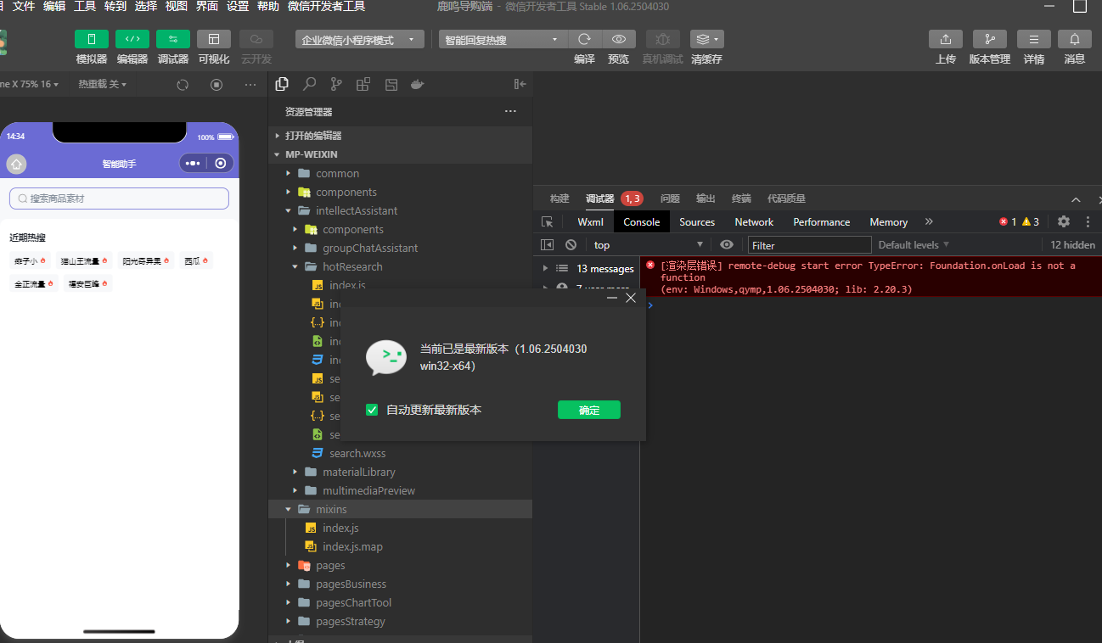The height and width of the screenshot is (643, 1102).
Task: Open the Default levels dropdown
Action: click(914, 244)
